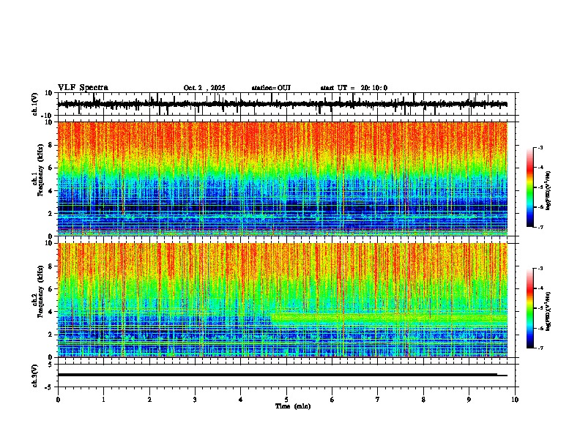Click the "-3" label on ch.2 color scale

(x=540, y=269)
